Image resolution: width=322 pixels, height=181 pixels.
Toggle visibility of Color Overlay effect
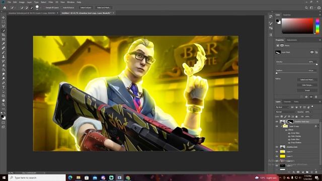pos(289,136)
